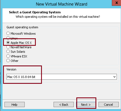Proceed with the Next > button
This screenshot has width=121, height=111.
point(86,105)
